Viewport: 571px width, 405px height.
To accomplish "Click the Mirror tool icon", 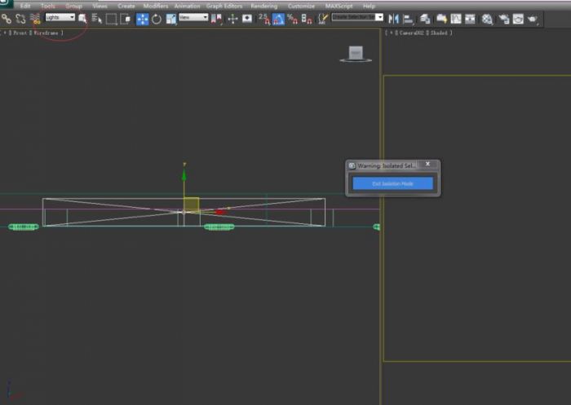I will point(394,18).
